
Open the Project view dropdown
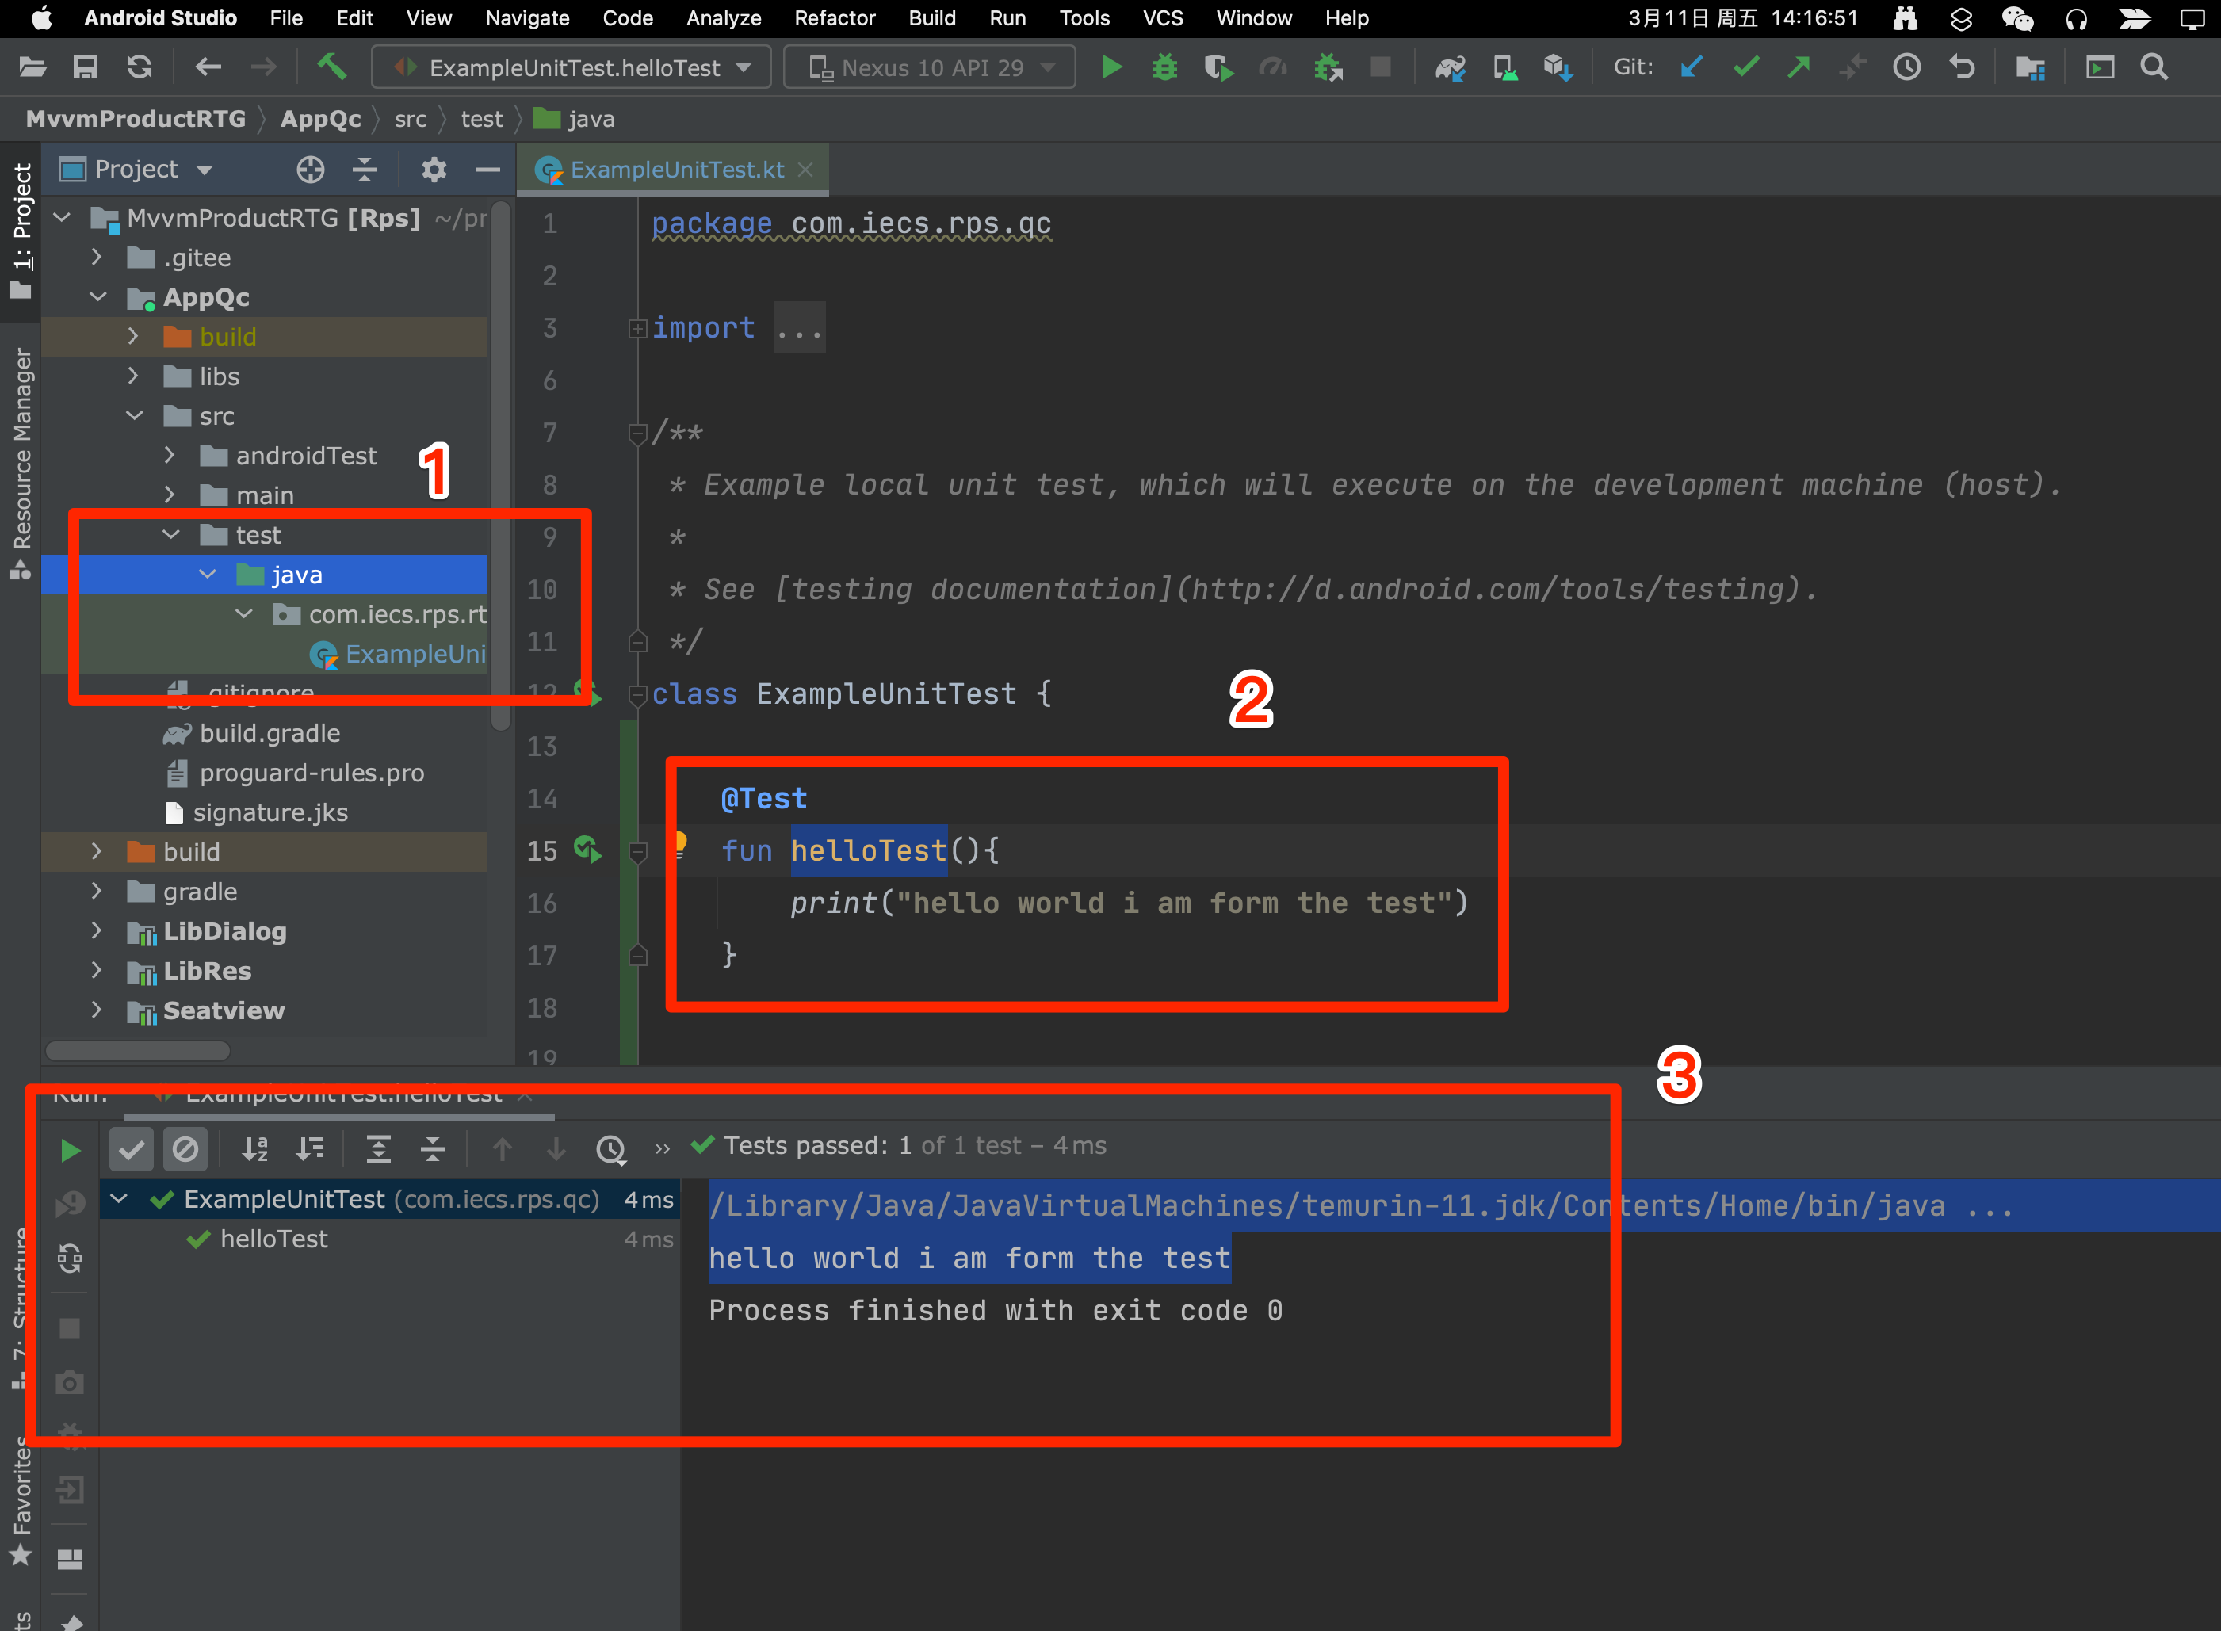point(137,170)
